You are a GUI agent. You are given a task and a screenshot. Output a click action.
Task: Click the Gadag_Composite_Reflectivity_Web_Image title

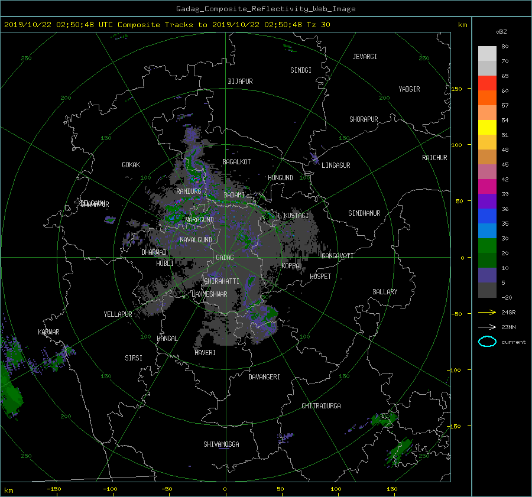(265, 9)
